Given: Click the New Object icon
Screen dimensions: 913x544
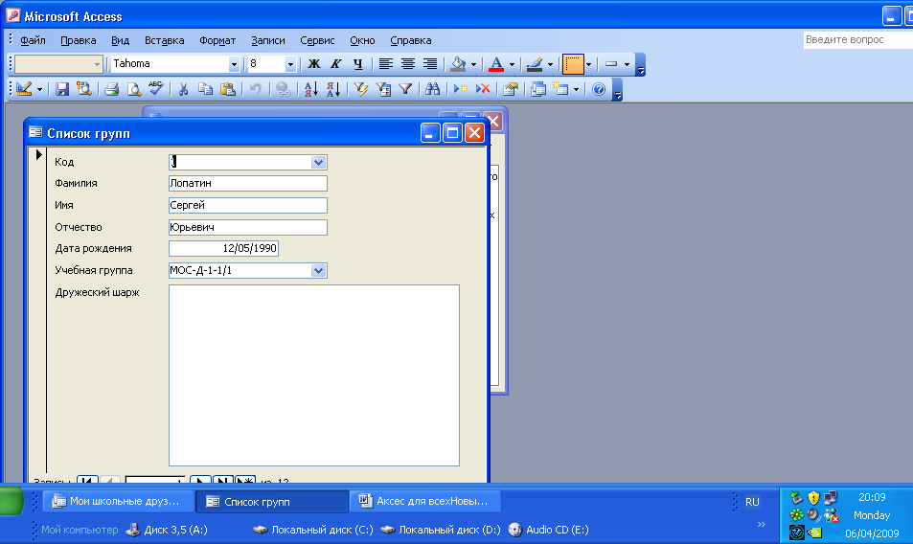Looking at the screenshot, I should click(x=560, y=89).
